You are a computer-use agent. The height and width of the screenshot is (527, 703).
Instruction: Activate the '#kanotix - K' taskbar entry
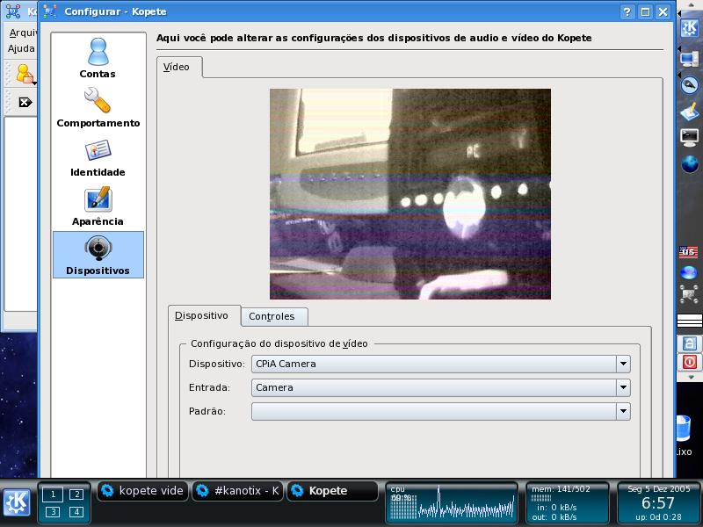click(x=238, y=491)
